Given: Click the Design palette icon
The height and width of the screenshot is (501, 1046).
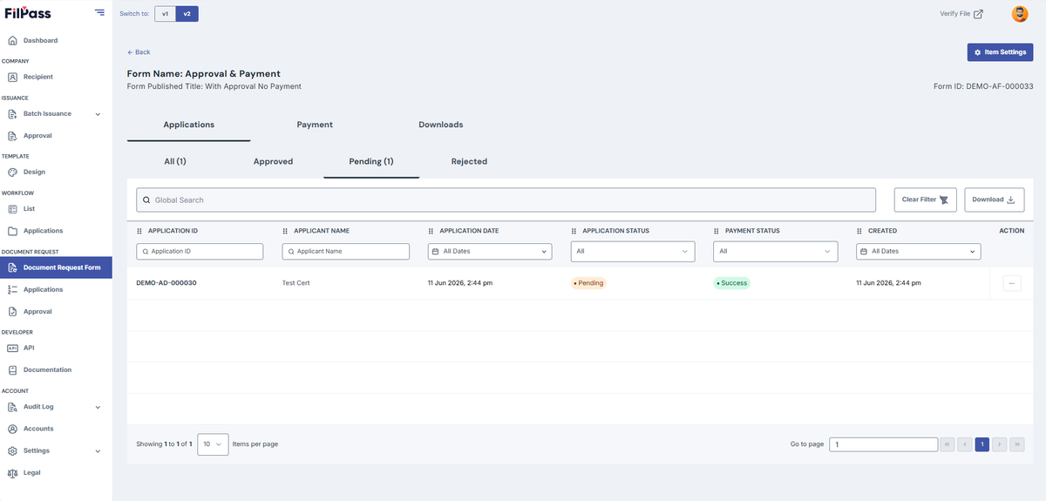Looking at the screenshot, I should click(12, 173).
